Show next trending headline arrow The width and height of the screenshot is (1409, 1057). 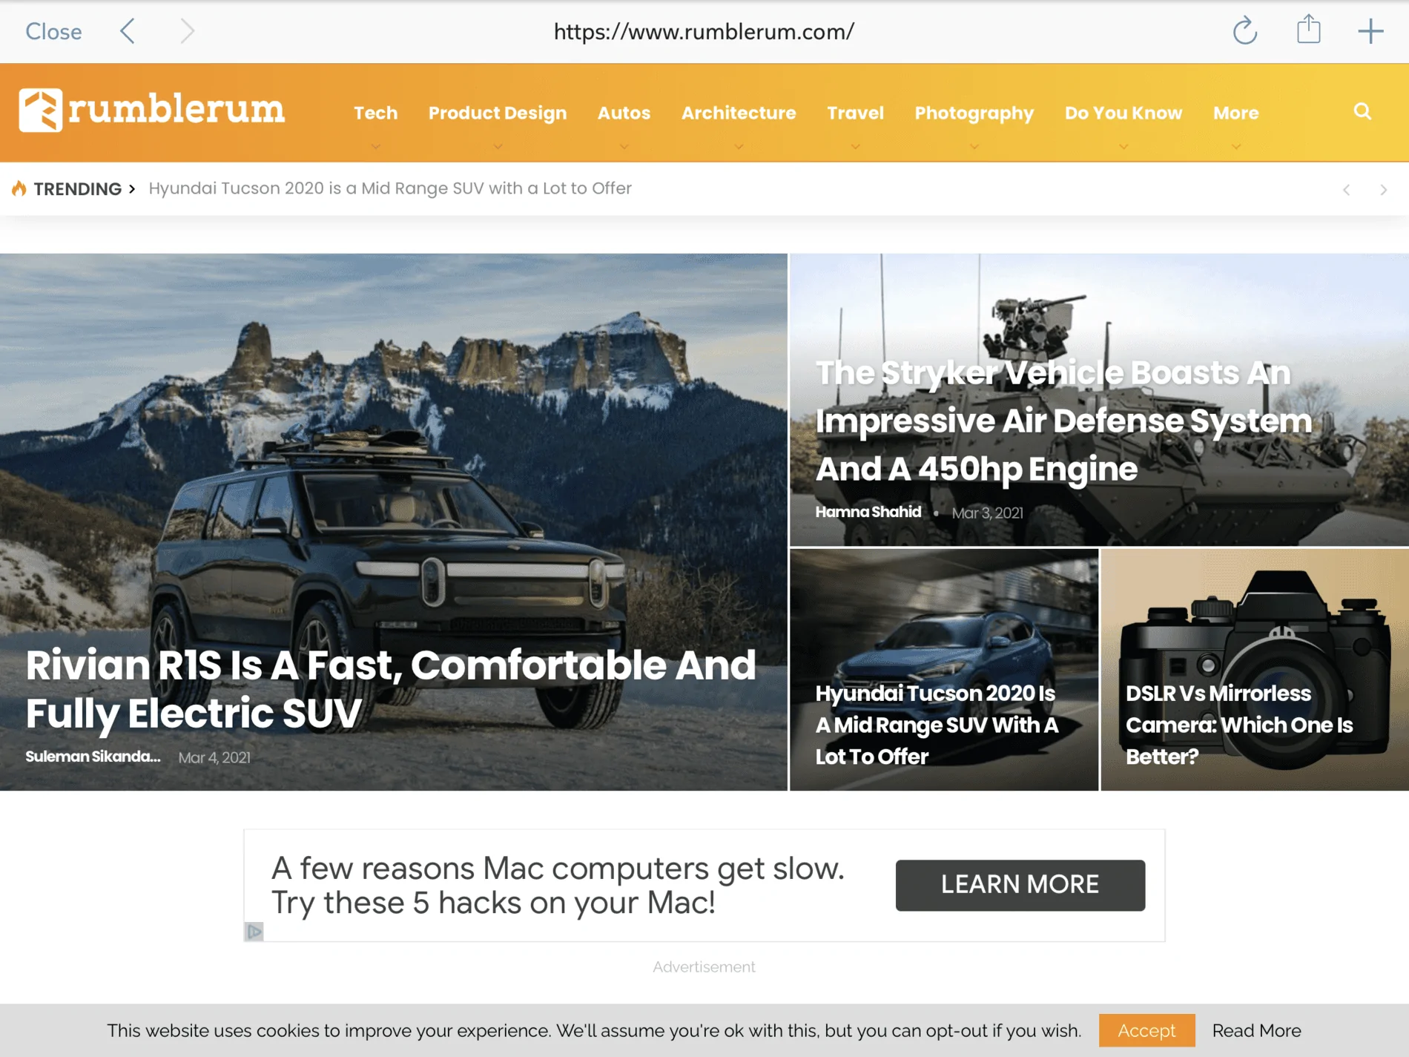point(1384,190)
